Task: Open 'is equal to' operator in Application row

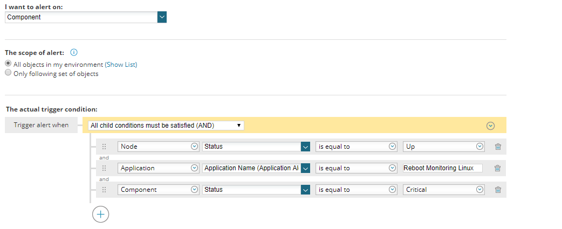Action: pos(357,168)
